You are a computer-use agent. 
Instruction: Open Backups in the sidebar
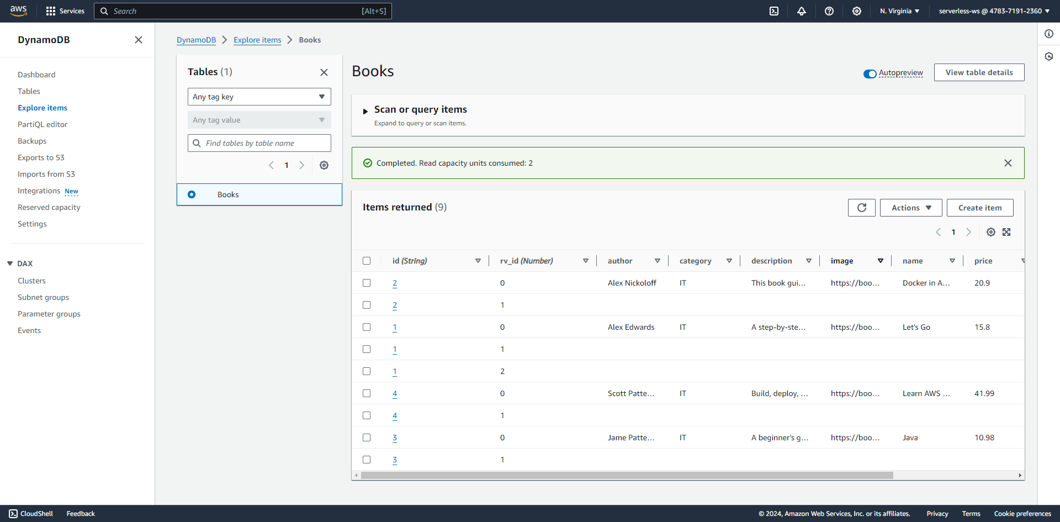click(x=32, y=141)
